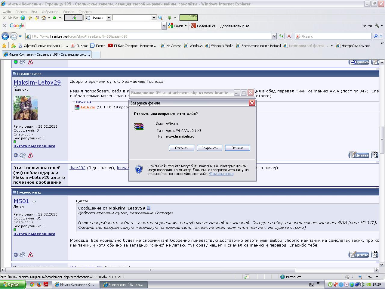This screenshot has width=385, height=295.
Task: Open Как Смотреть Новости bookmark
Action: point(133,46)
